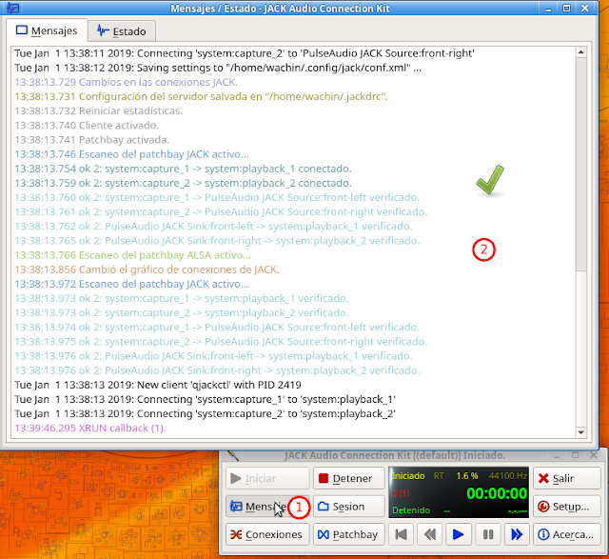Click the RT realtime indicator
The width and height of the screenshot is (609, 559).
pos(439,476)
